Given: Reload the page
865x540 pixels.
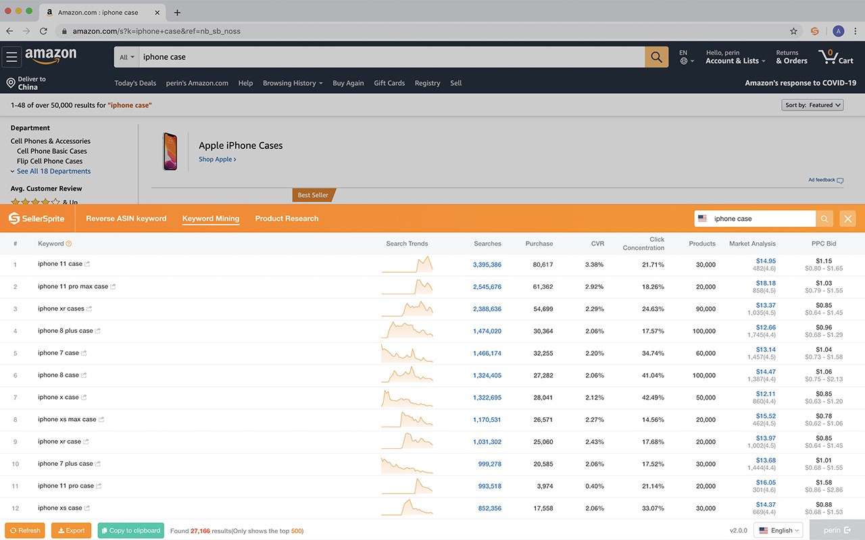Looking at the screenshot, I should tap(43, 31).
